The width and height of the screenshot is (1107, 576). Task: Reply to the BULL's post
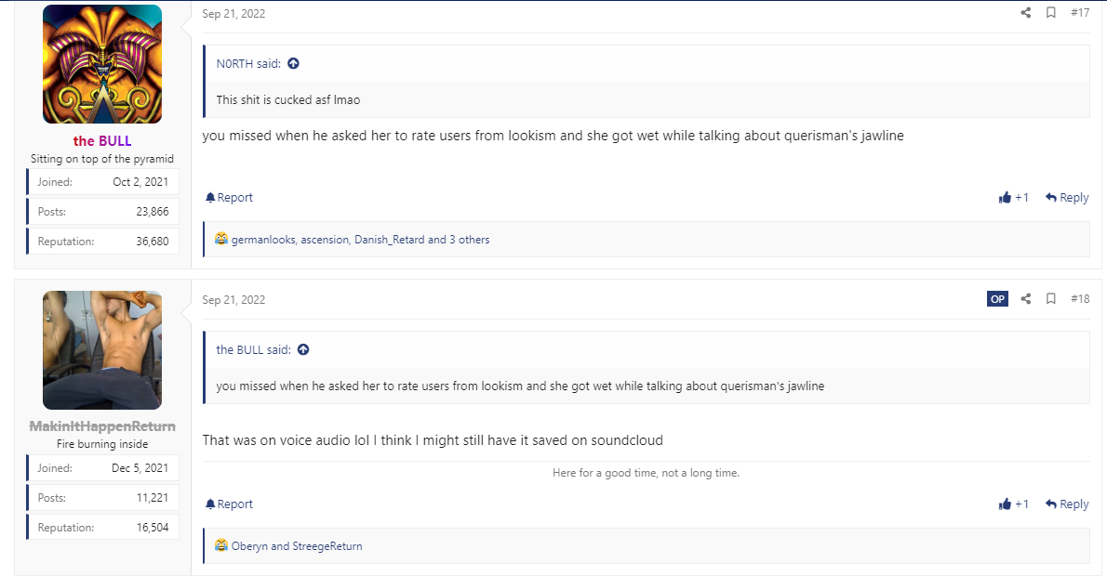point(1067,197)
